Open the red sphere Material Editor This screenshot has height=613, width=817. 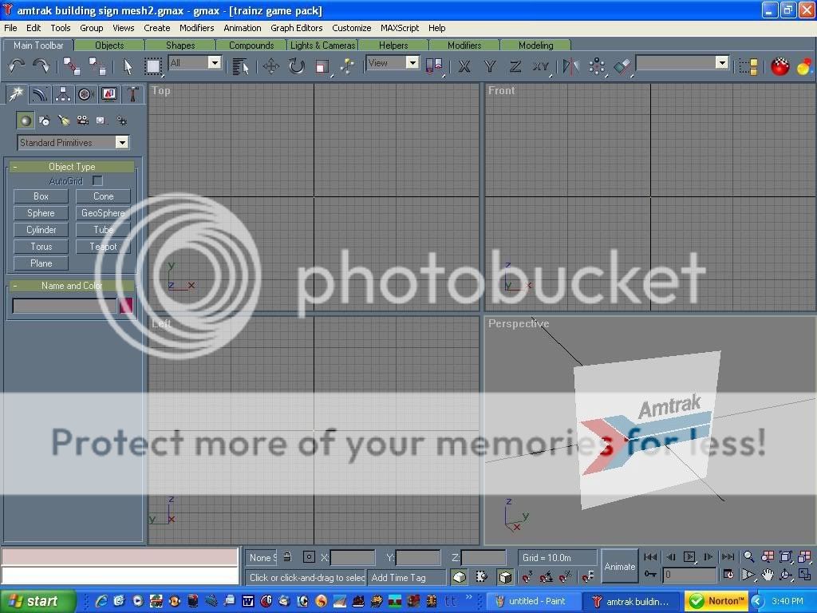click(780, 66)
